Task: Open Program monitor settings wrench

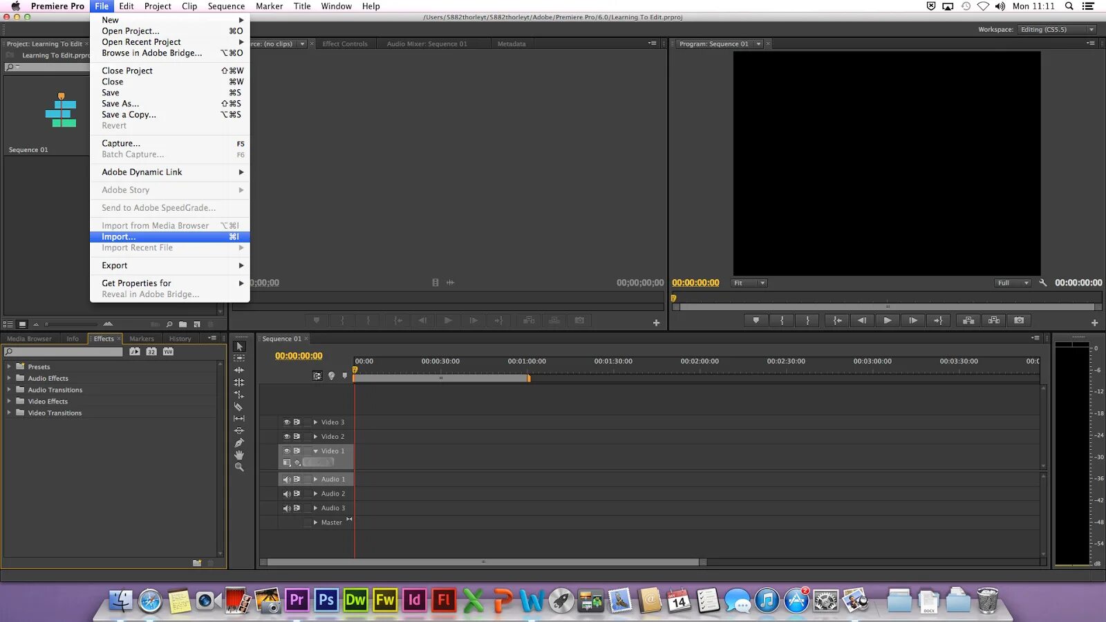Action: point(1043,283)
